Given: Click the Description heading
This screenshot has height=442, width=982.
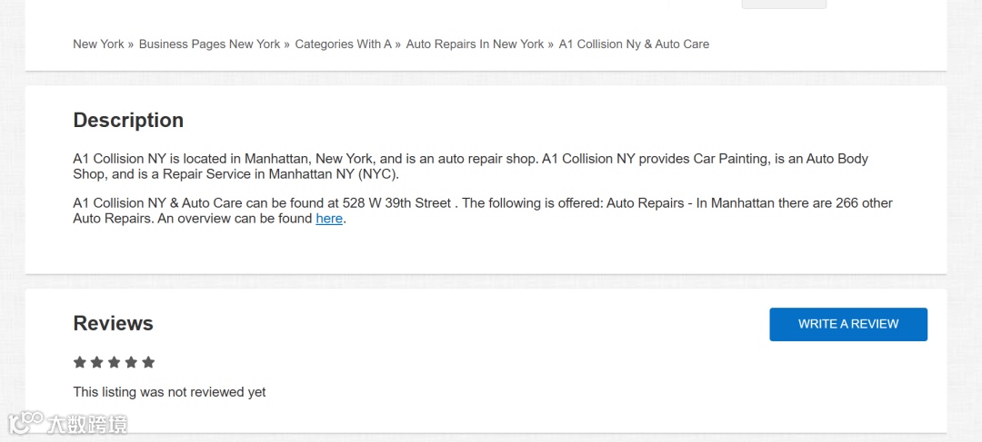Looking at the screenshot, I should tap(128, 120).
